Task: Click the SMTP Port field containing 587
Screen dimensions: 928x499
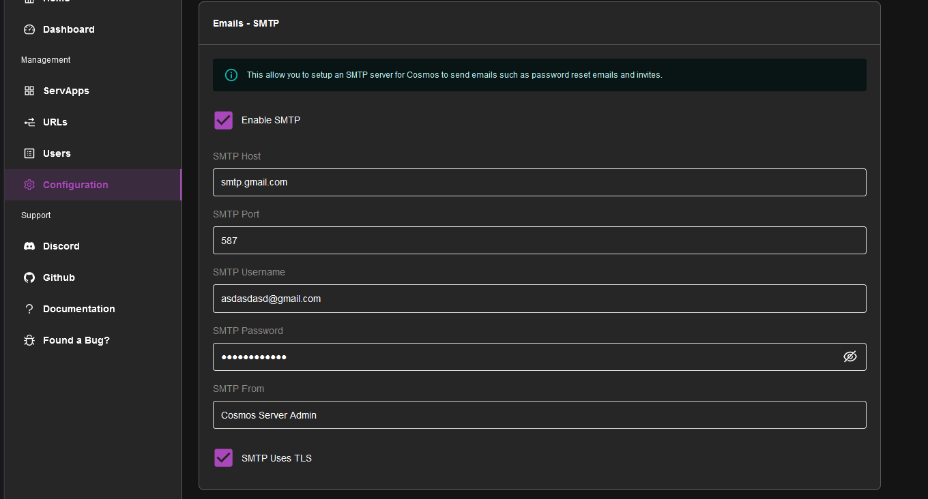Action: (x=539, y=241)
